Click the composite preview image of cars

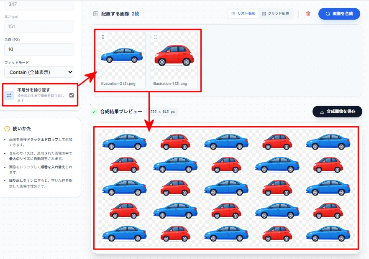pos(226,188)
